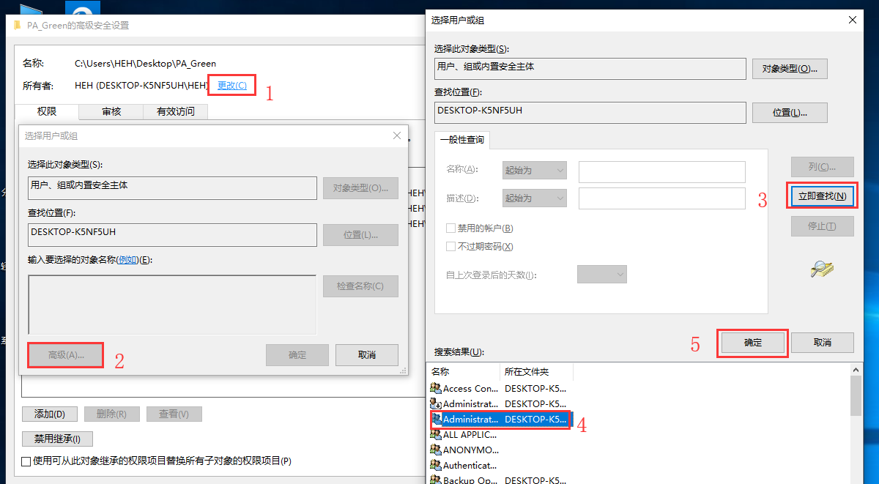Select the highlighted Administrat... name in results
Screen dimensions: 879x484
470,420
